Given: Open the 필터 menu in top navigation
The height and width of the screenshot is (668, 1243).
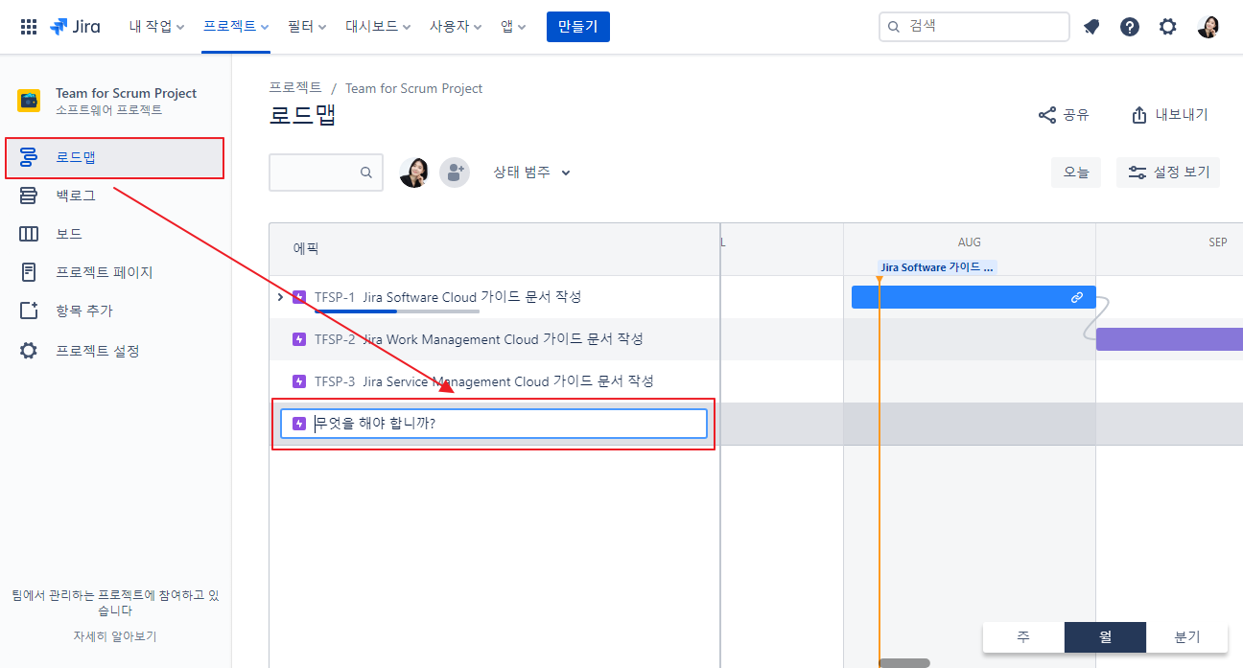Looking at the screenshot, I should 307,27.
